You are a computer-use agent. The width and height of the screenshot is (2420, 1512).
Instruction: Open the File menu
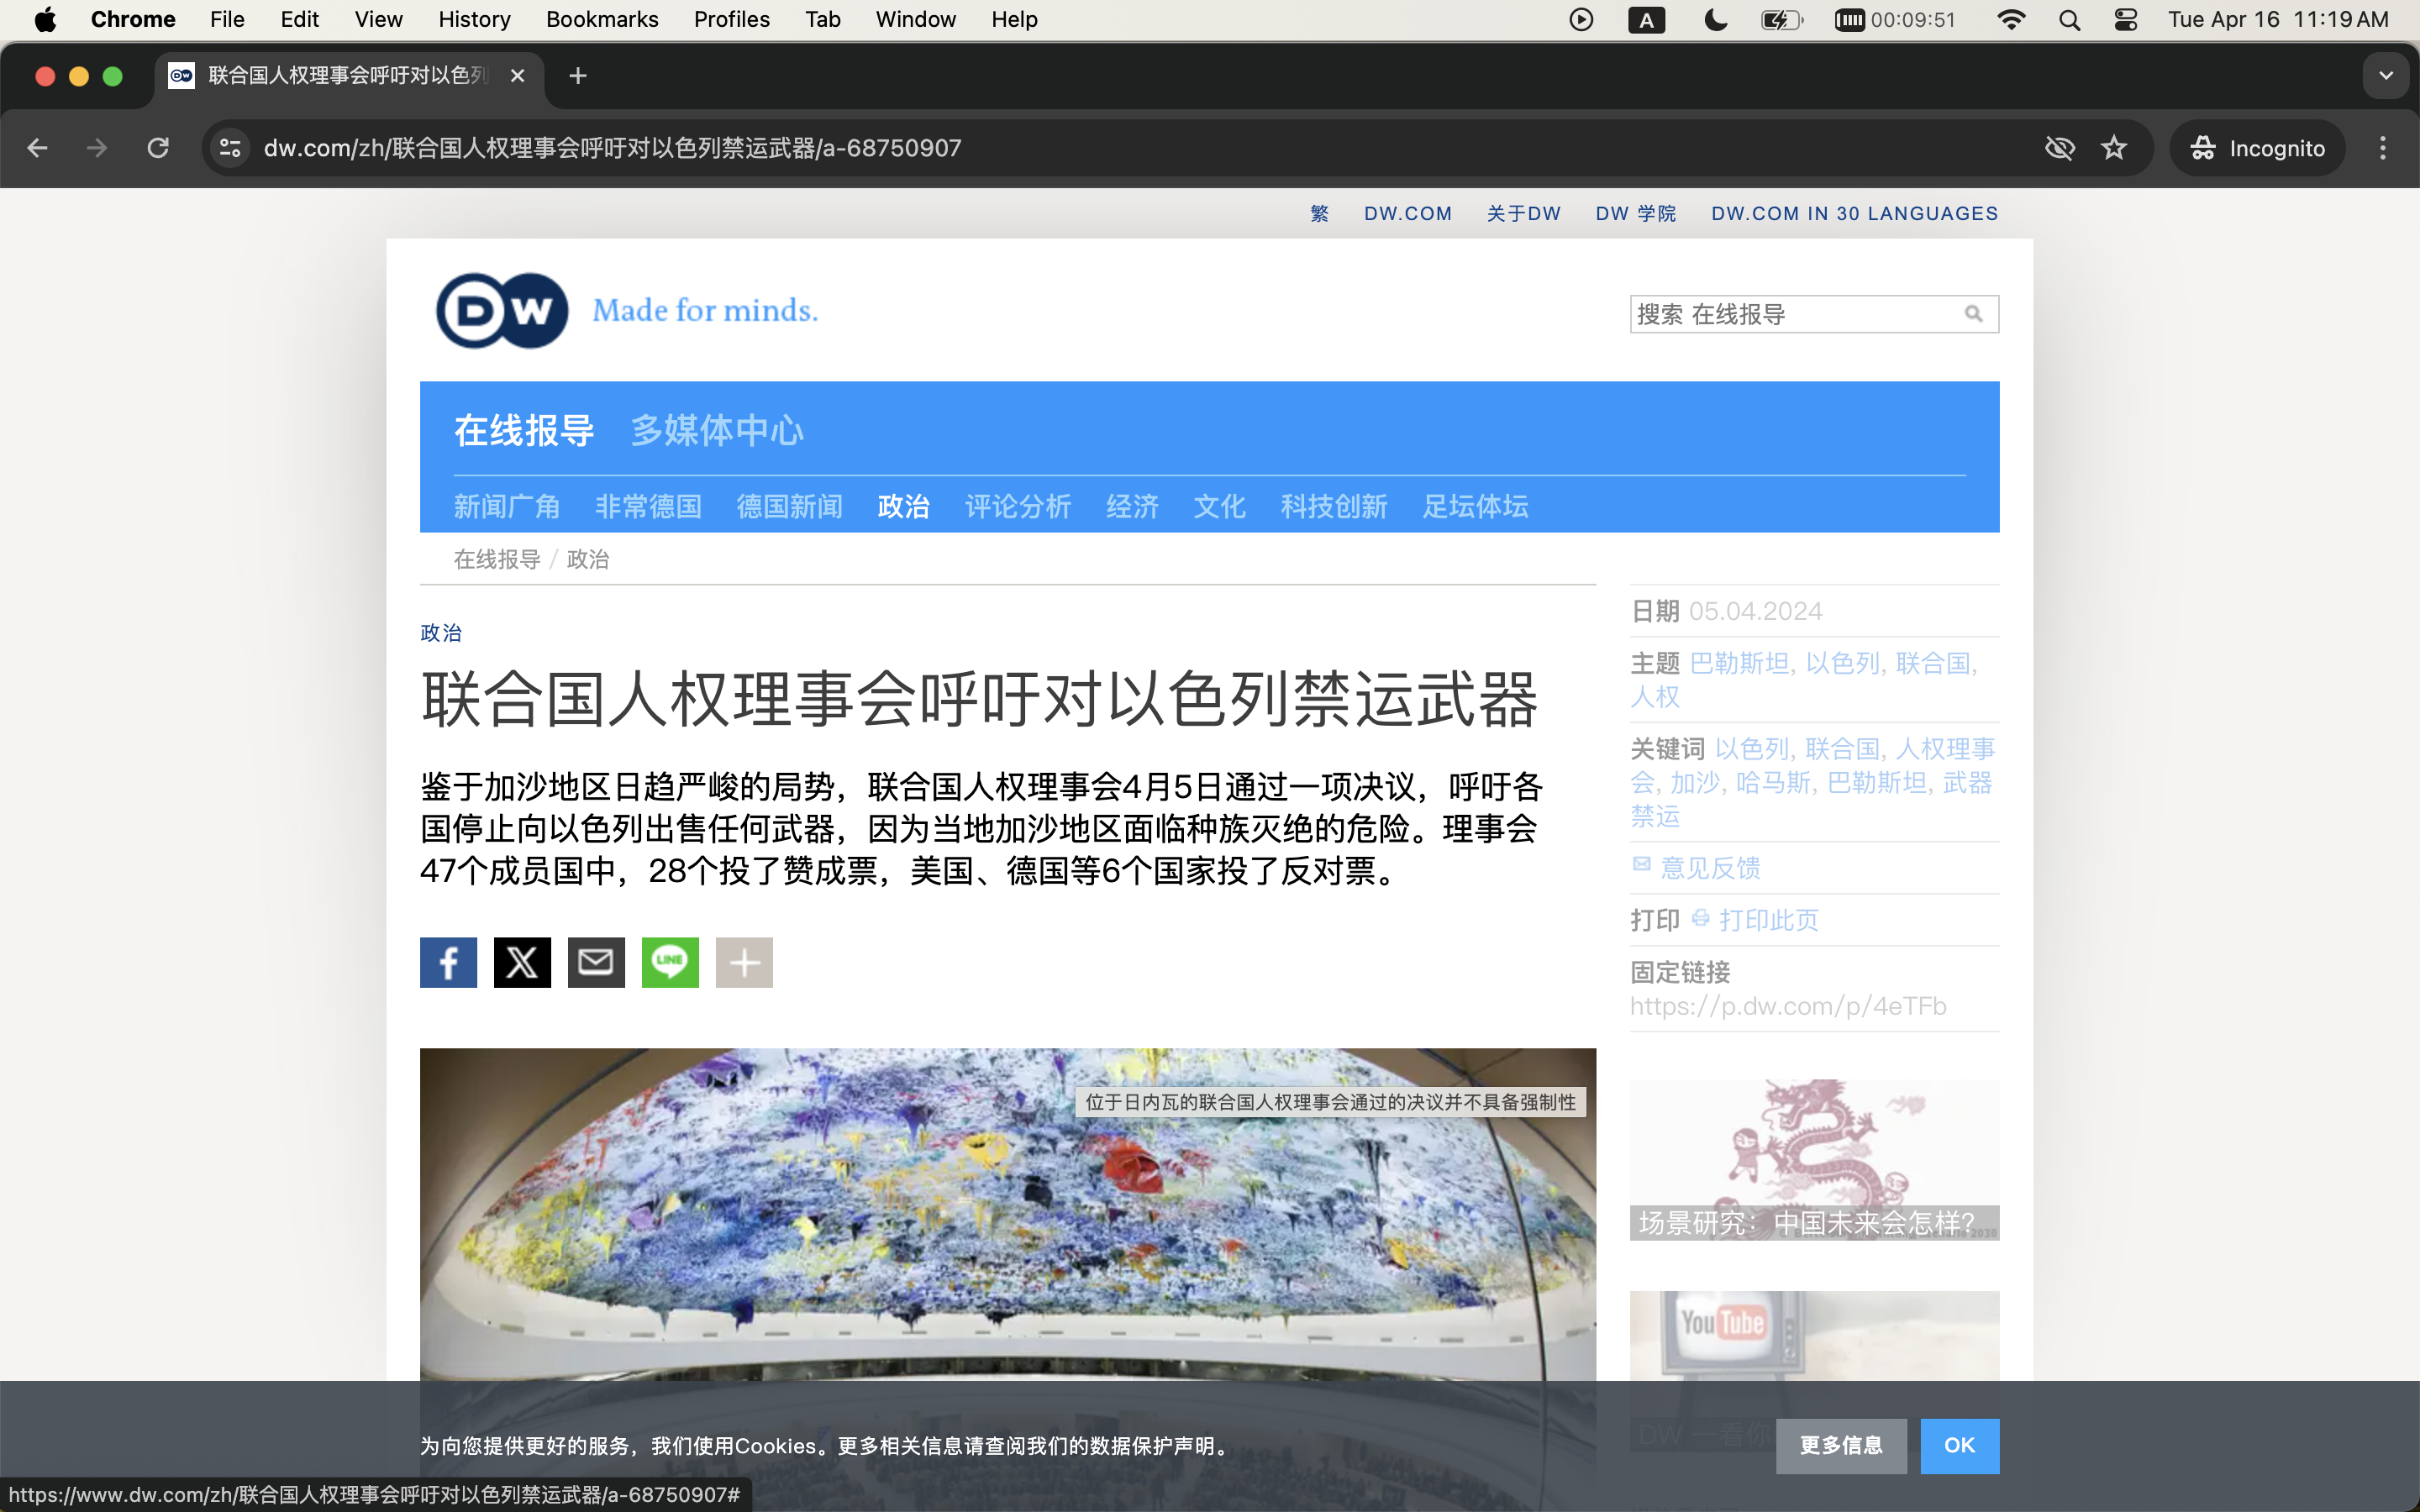[227, 19]
